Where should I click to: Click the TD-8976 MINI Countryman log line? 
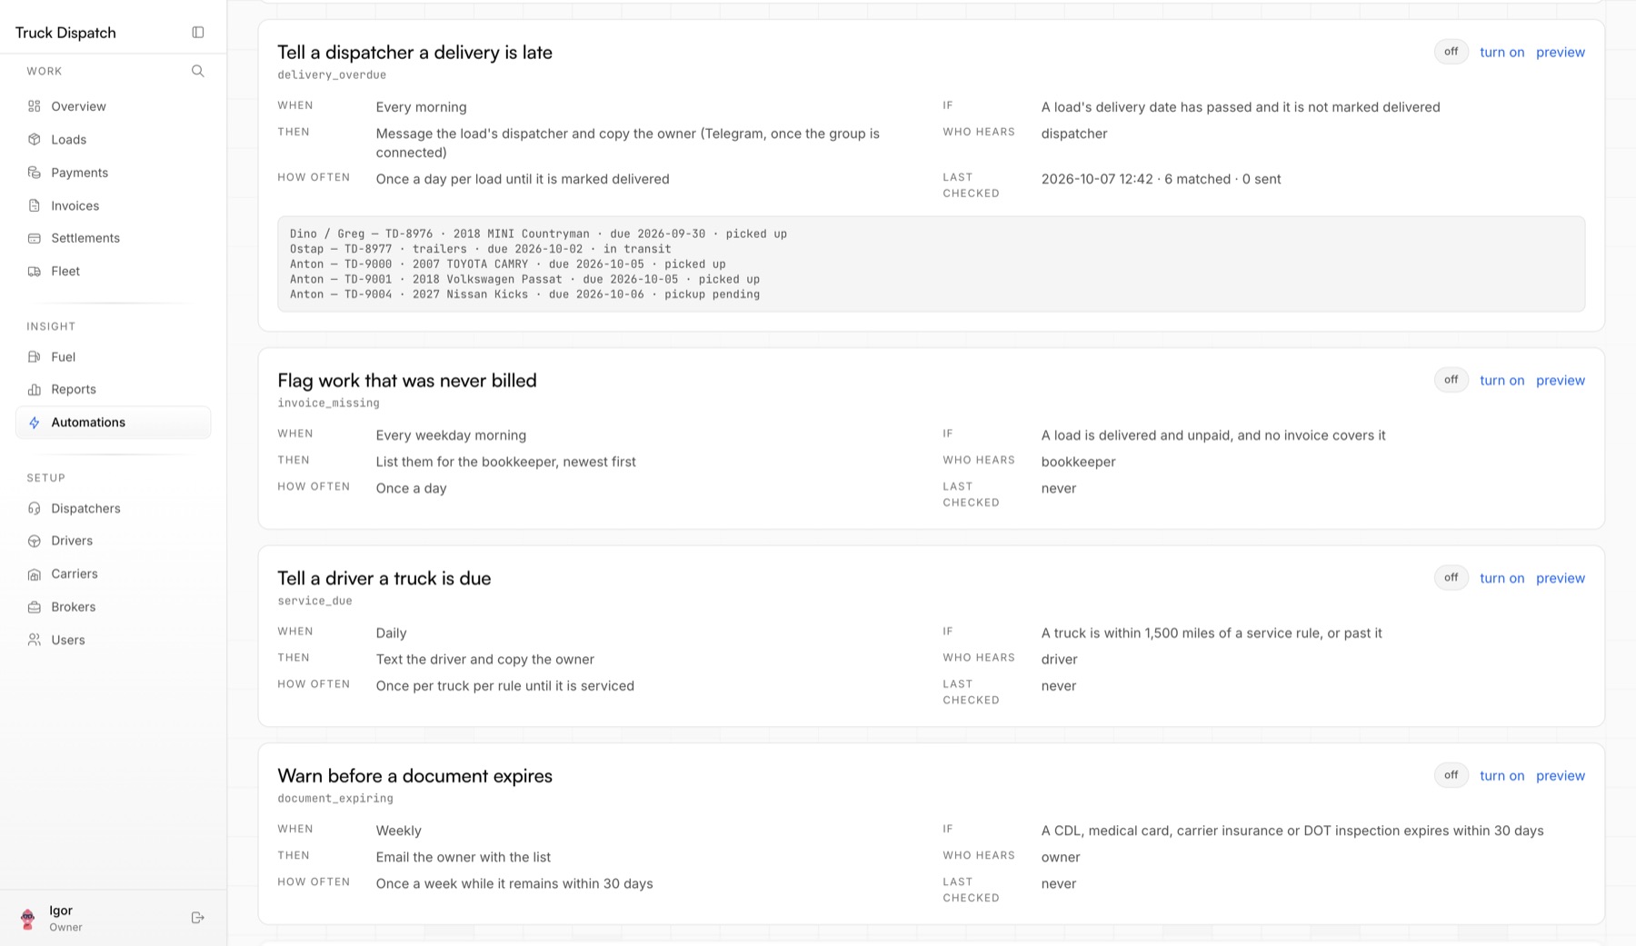click(x=539, y=234)
